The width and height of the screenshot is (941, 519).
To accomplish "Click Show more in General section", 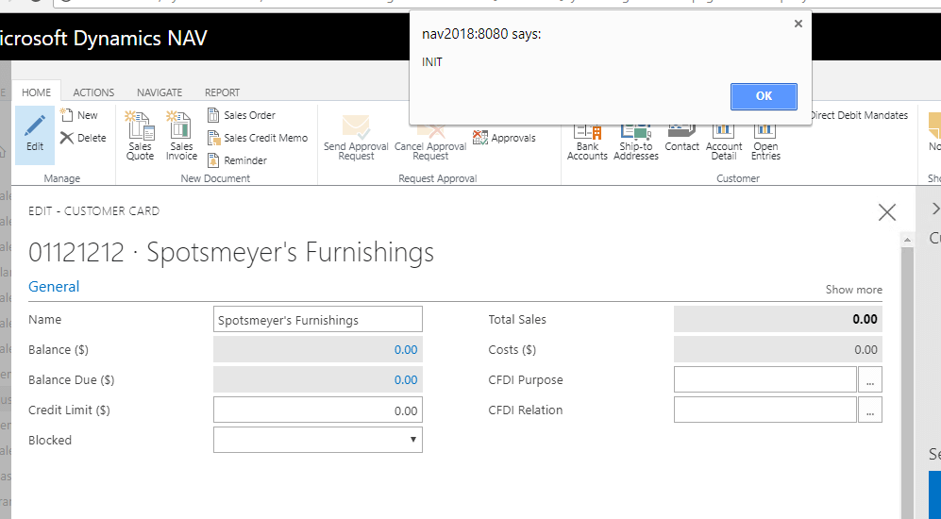I will coord(853,290).
